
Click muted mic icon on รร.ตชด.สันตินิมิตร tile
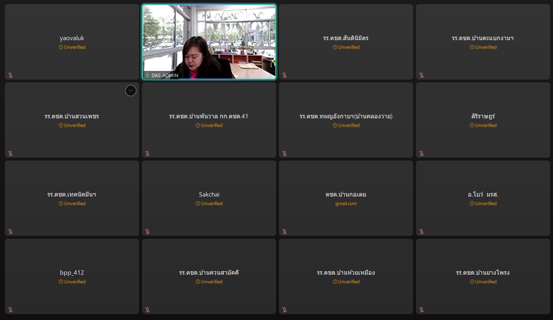coord(284,75)
